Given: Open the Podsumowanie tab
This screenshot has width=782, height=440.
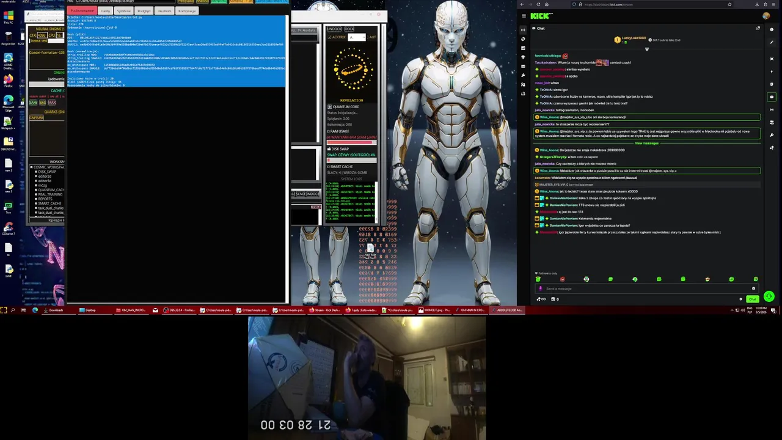Looking at the screenshot, I should [x=82, y=11].
